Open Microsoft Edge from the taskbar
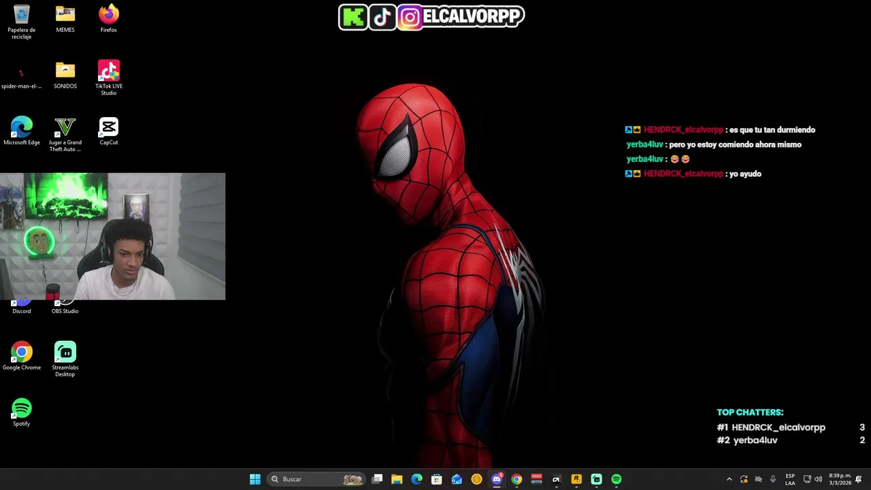Viewport: 871px width, 490px height. pos(417,479)
